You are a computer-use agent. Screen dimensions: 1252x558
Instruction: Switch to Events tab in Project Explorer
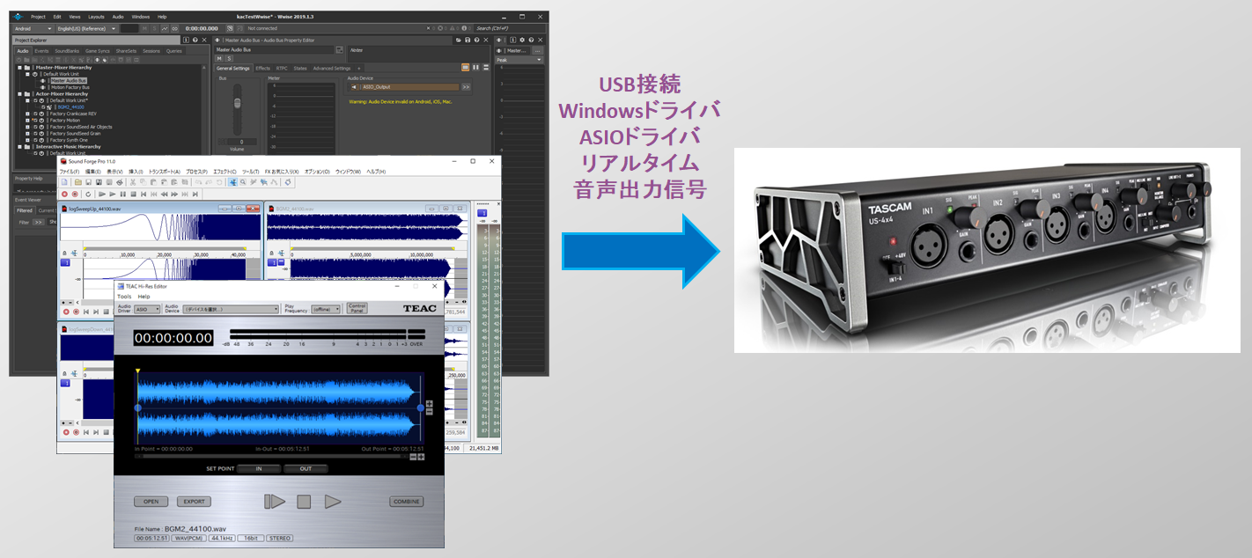point(41,51)
